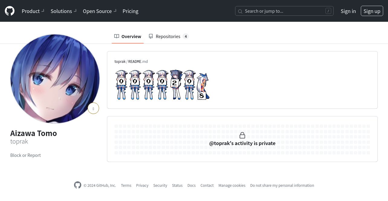
Task: Click the book icon beside Overview
Action: point(117,36)
